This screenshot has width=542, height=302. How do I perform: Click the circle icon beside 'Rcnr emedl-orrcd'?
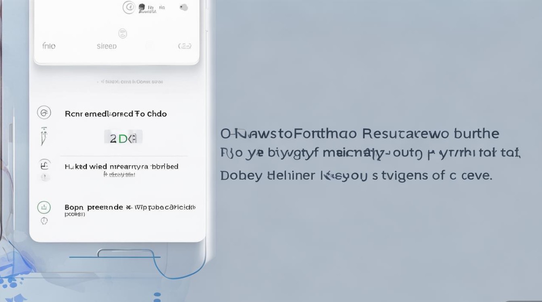pyautogui.click(x=44, y=113)
